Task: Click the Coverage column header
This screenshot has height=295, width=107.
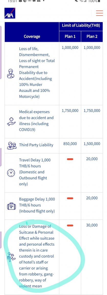Action: [32, 36]
